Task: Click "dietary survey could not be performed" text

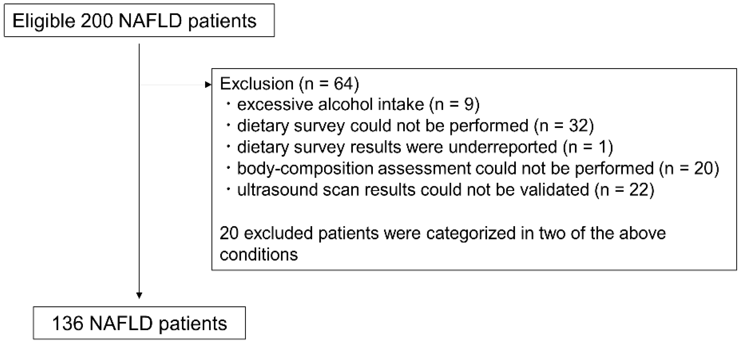Action: [383, 126]
